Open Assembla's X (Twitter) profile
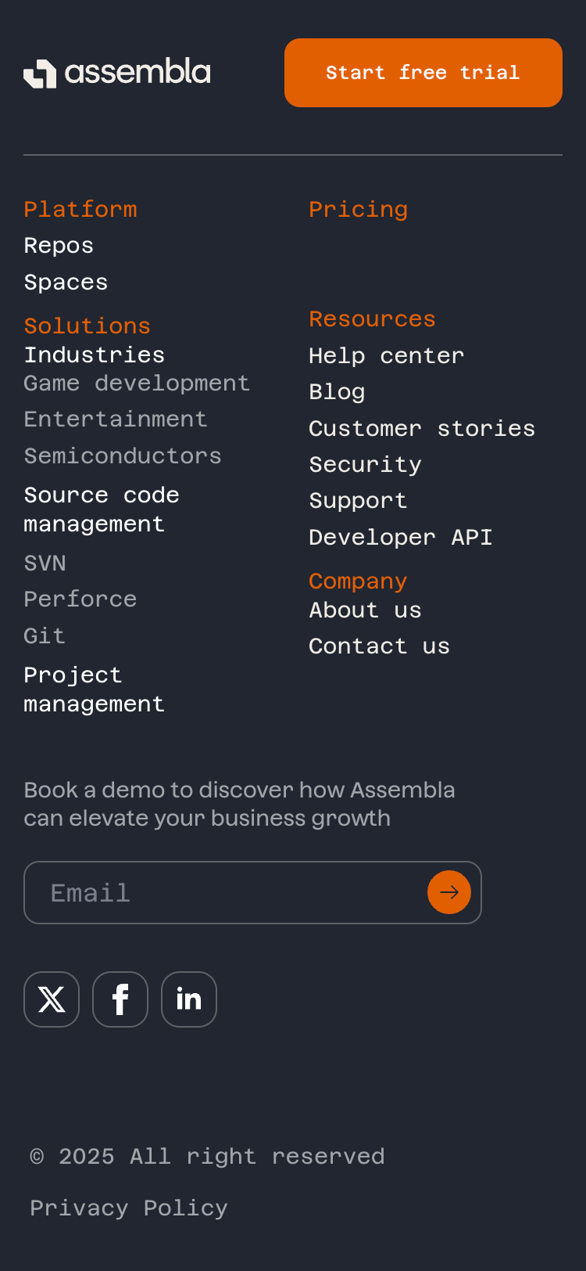Viewport: 586px width, 1271px height. tap(51, 999)
